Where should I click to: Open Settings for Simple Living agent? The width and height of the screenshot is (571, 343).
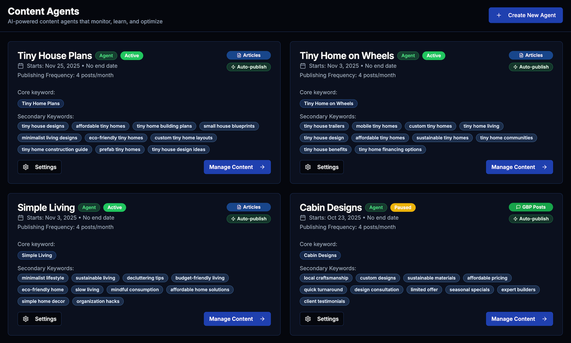tap(39, 319)
